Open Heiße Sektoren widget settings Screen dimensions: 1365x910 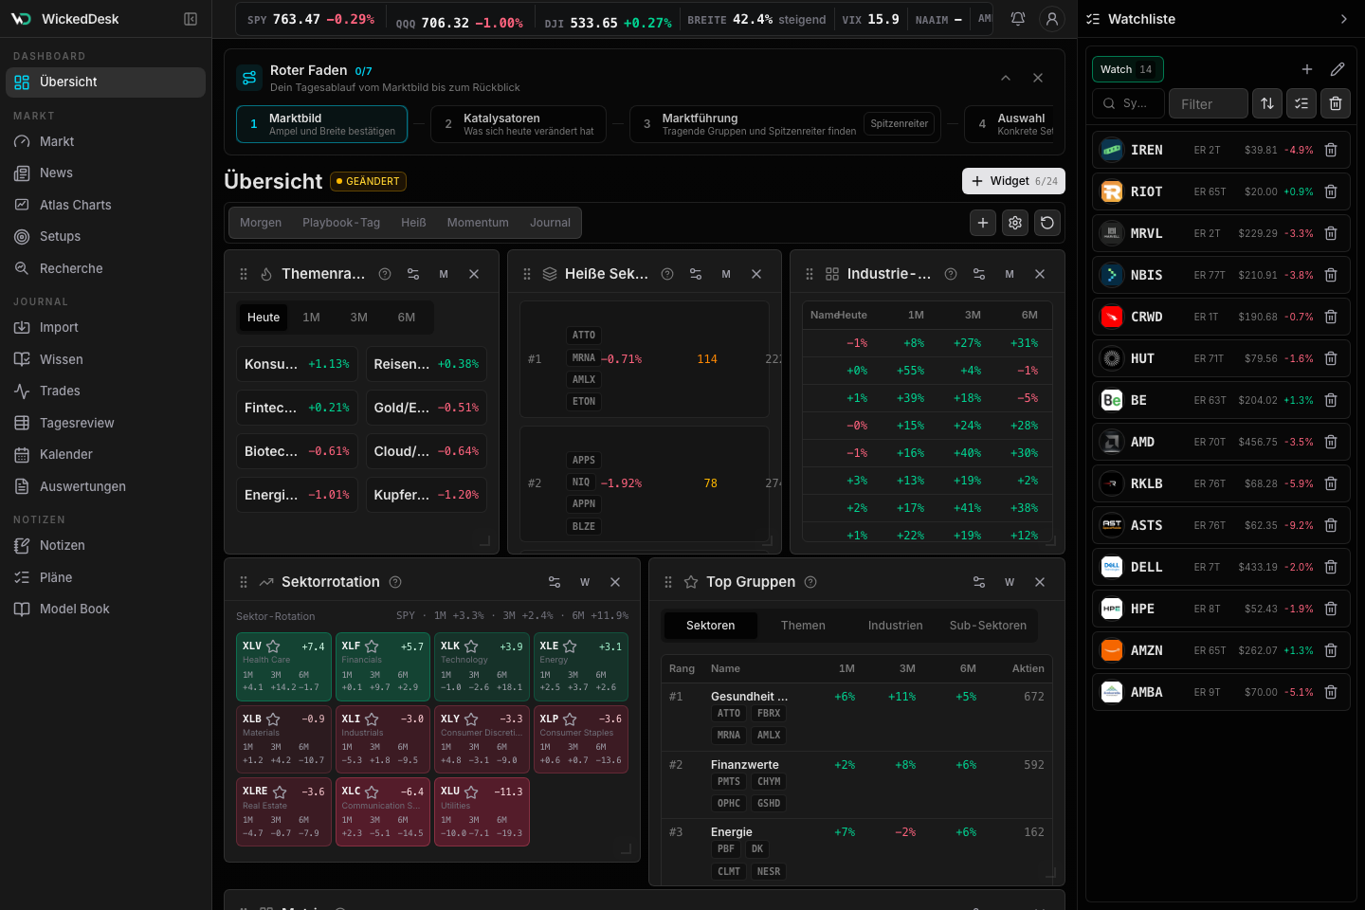point(696,274)
